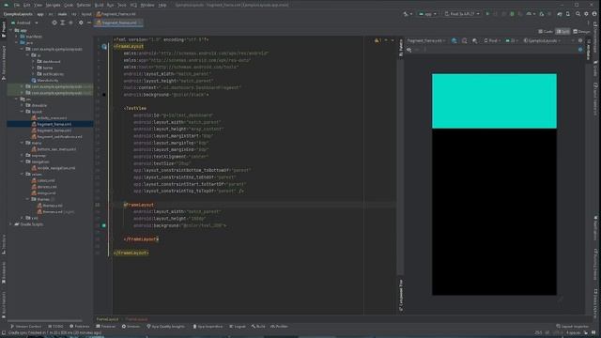Click FrameLayout breadcrumb below editor

(107, 319)
